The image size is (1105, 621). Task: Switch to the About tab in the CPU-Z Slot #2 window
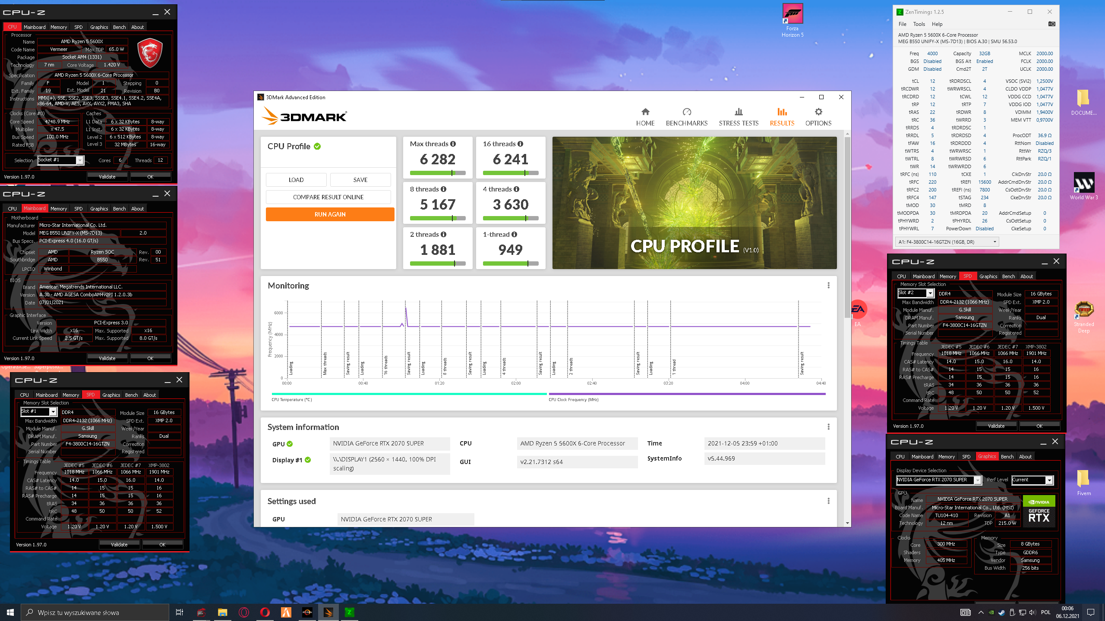coord(1027,276)
